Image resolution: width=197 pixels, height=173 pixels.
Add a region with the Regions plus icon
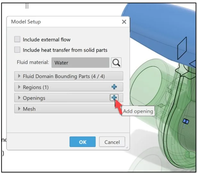(114, 87)
